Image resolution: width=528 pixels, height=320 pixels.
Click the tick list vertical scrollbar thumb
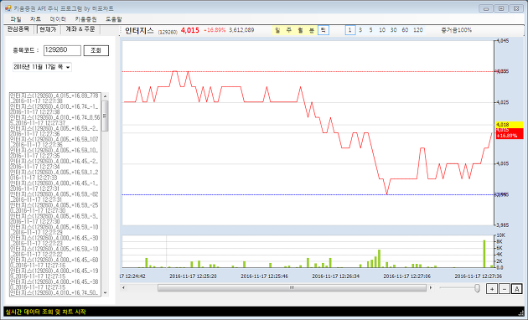click(105, 116)
